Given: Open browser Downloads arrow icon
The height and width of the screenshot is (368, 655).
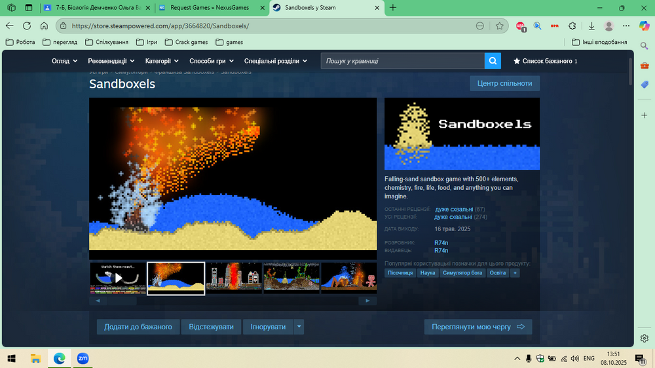Looking at the screenshot, I should 591,26.
